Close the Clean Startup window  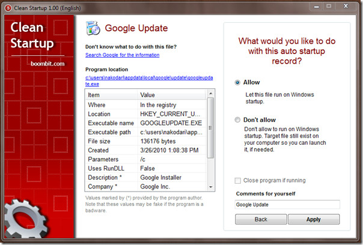point(347,5)
